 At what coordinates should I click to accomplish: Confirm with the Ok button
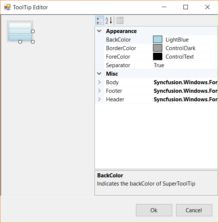(x=154, y=210)
